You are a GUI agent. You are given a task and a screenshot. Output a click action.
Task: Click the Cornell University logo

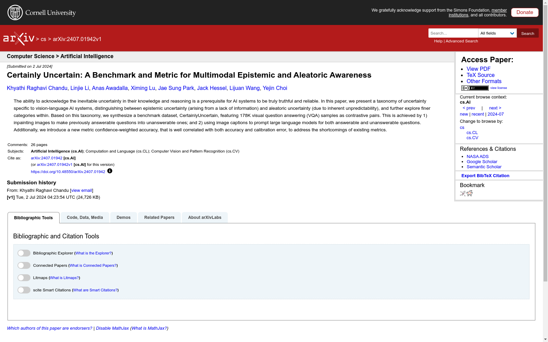42,13
